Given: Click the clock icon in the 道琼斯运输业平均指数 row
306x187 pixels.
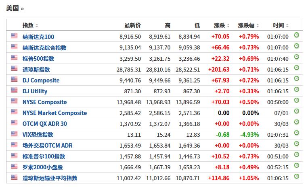Looking at the screenshot, I should point(296,176).
